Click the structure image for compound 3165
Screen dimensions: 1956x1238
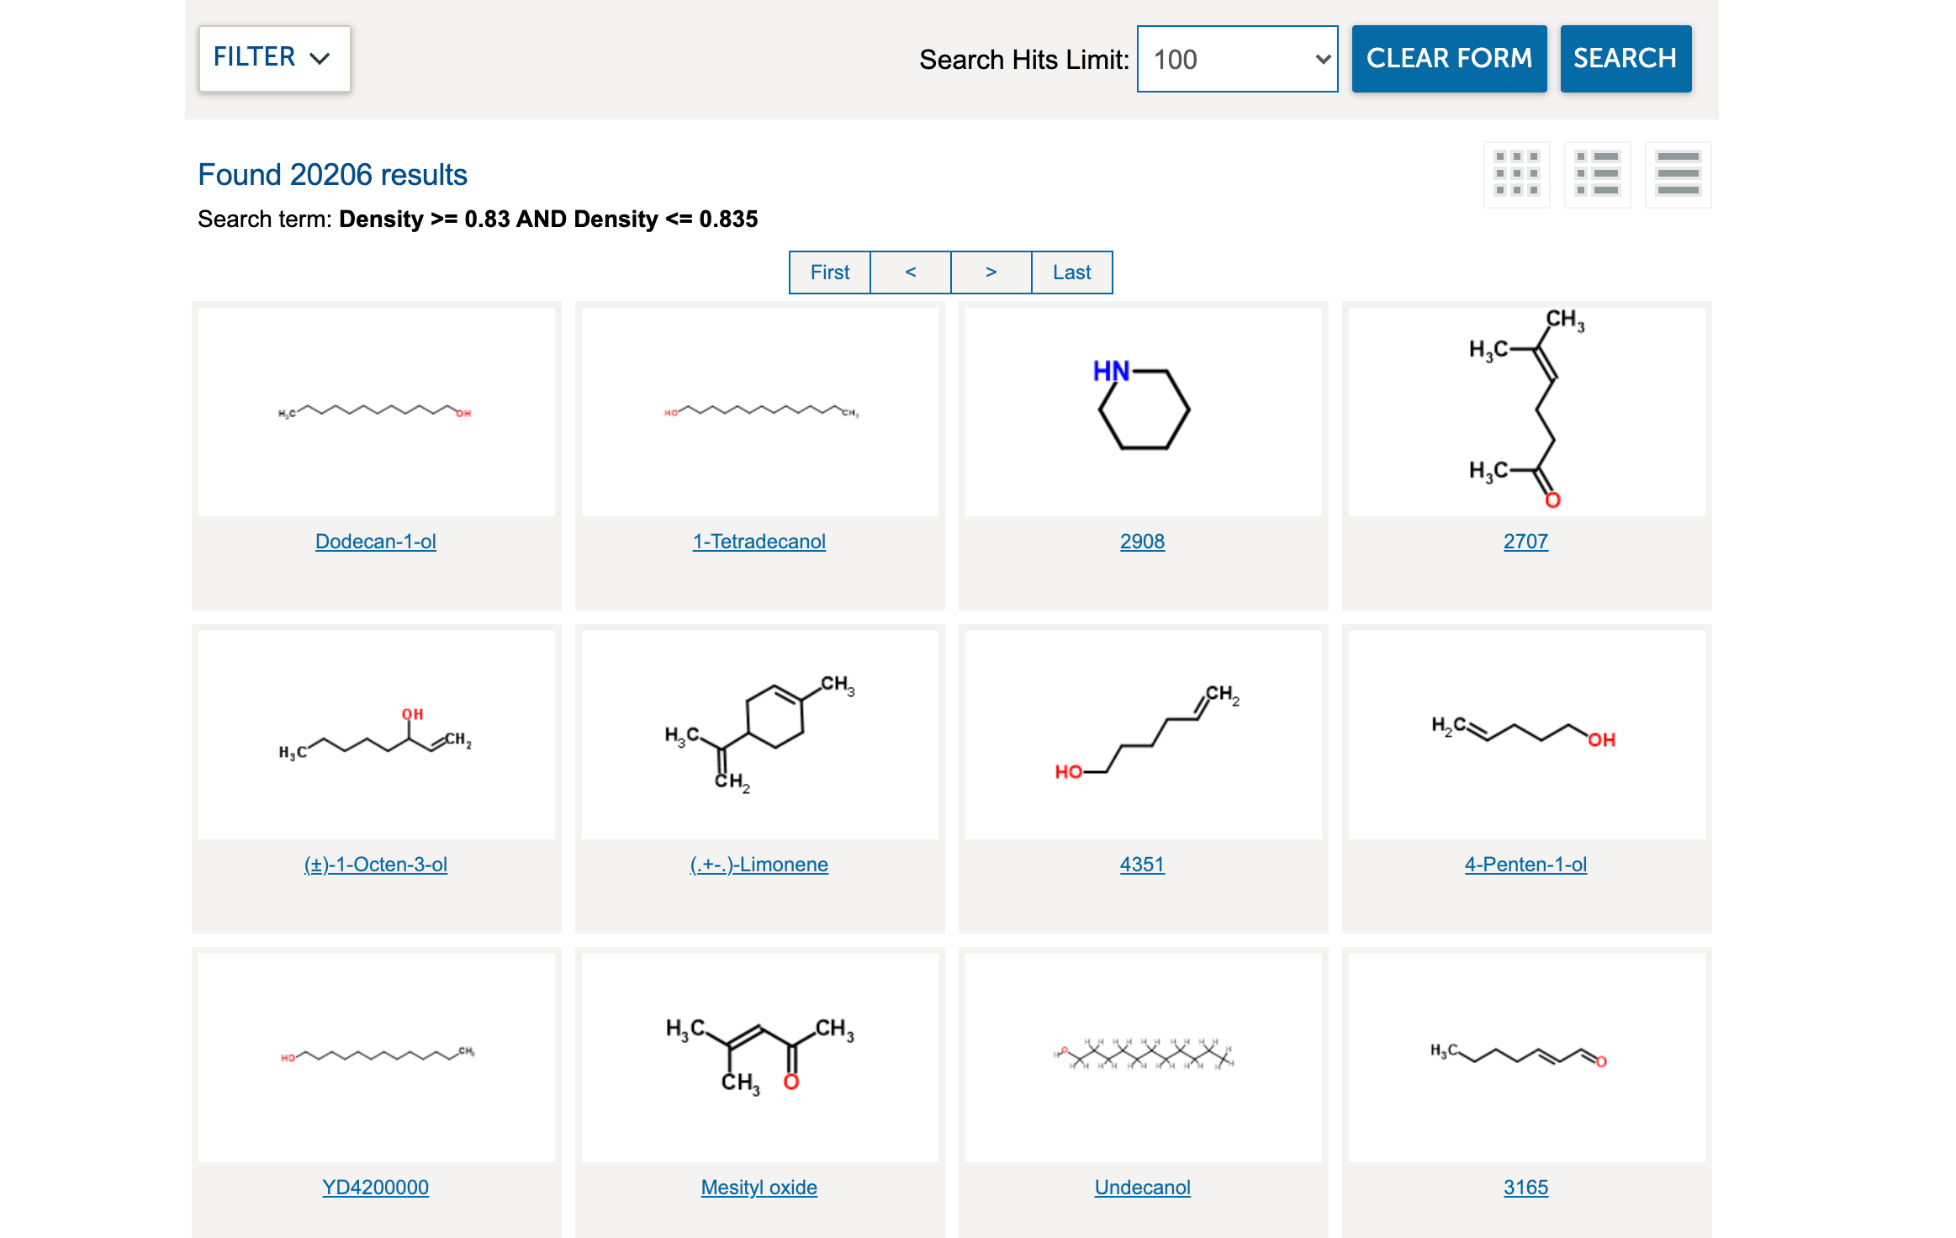[1527, 1058]
